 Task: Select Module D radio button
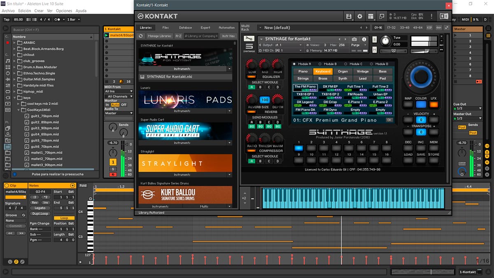pos(372,64)
